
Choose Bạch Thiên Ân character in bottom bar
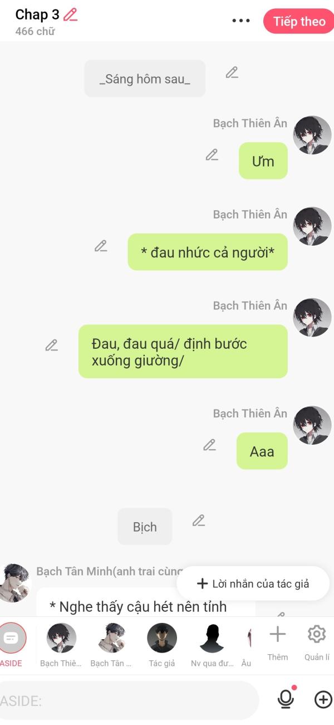tap(61, 645)
